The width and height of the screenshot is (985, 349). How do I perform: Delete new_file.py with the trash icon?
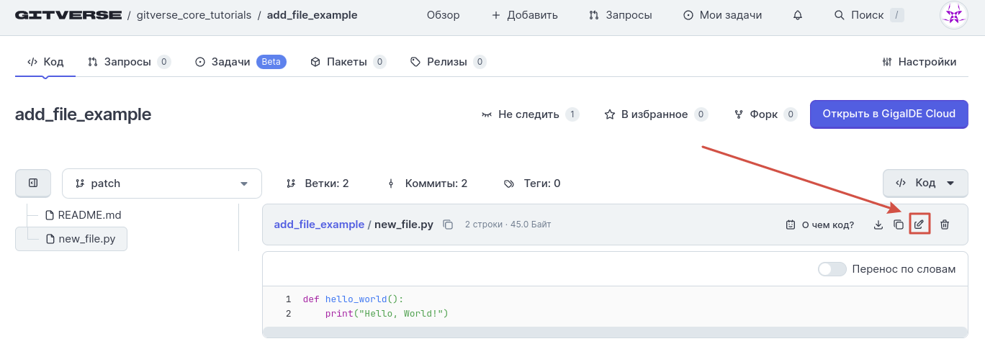tap(945, 225)
